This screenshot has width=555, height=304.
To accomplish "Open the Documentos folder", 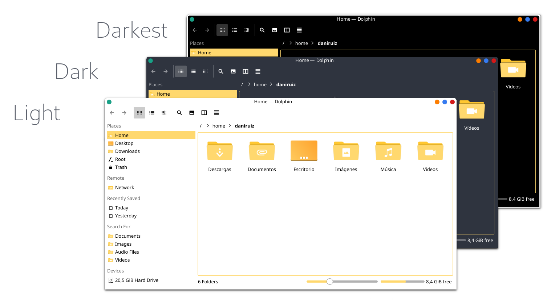I will (x=262, y=157).
